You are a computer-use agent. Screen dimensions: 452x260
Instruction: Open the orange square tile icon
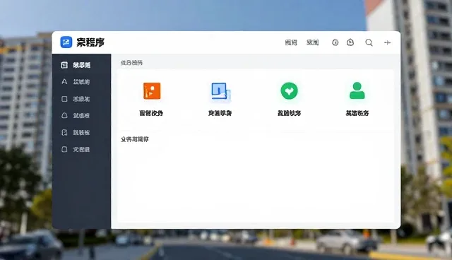click(152, 91)
